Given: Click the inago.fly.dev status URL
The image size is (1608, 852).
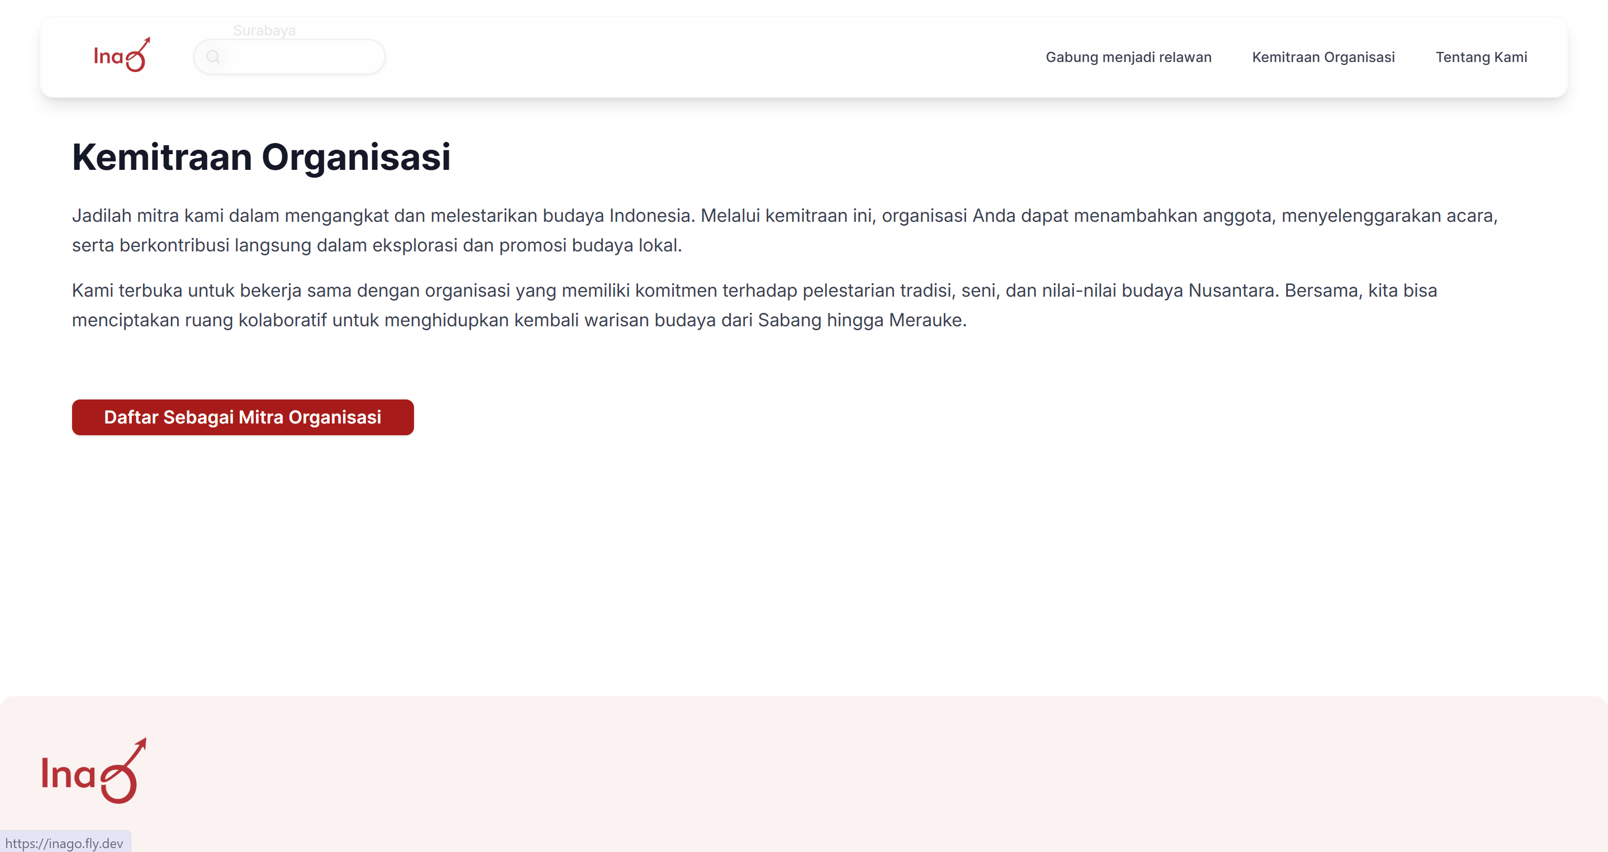Looking at the screenshot, I should pos(64,843).
